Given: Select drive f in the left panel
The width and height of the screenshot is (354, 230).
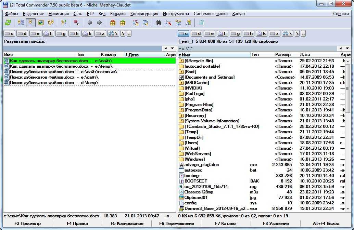Looking at the screenshot, I should point(48,33).
